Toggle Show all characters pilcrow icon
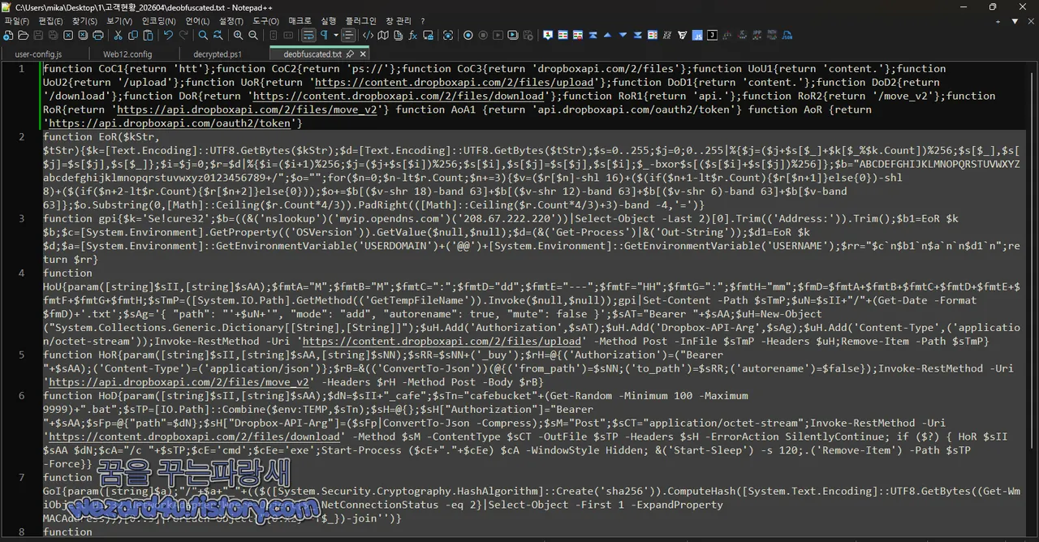1039x542 pixels. click(324, 36)
